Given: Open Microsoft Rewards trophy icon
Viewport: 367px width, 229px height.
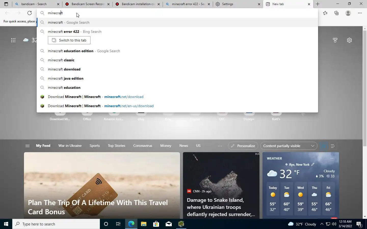Looking at the screenshot, I should 335,40.
